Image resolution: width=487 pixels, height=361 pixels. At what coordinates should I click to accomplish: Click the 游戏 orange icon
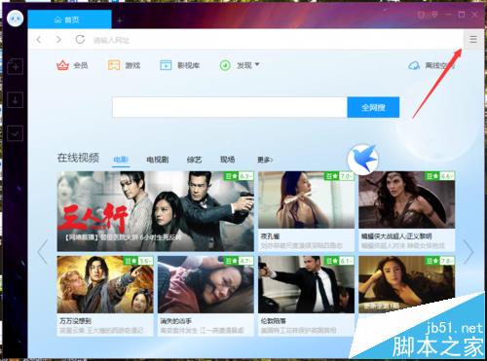coord(114,65)
